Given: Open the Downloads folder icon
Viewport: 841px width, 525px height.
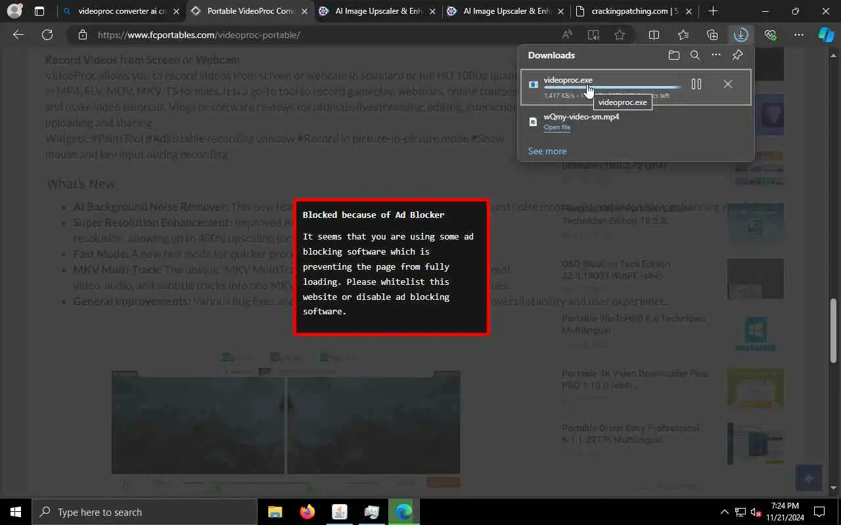Looking at the screenshot, I should pyautogui.click(x=674, y=55).
